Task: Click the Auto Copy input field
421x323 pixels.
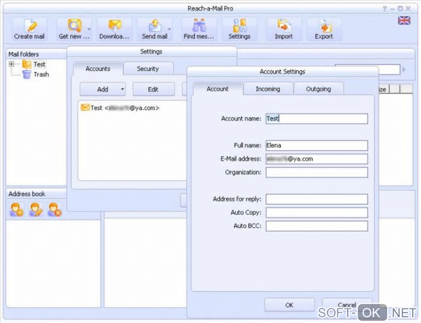Action: click(x=317, y=213)
